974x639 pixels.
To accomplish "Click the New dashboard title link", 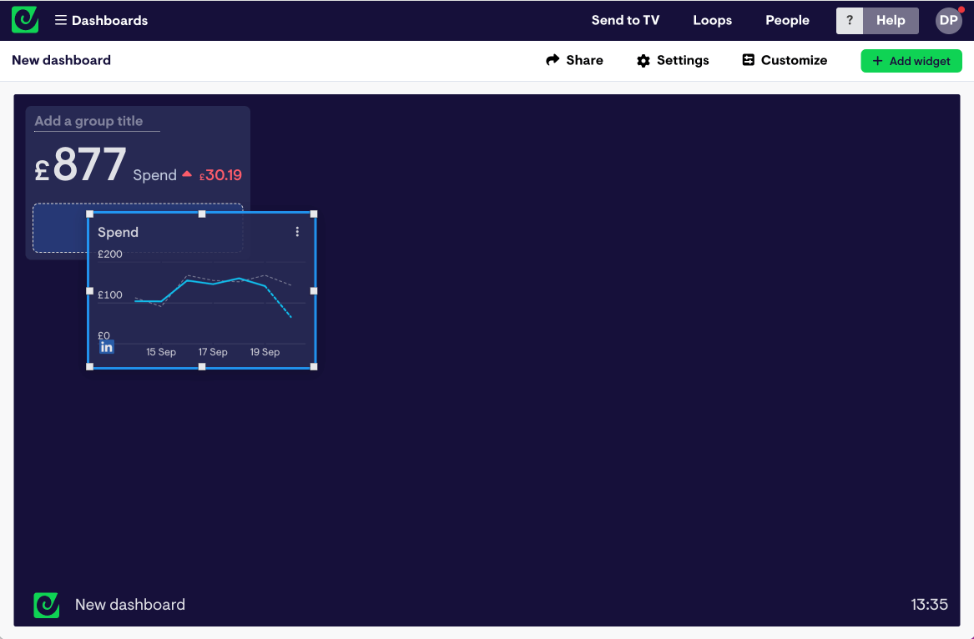I will click(61, 60).
